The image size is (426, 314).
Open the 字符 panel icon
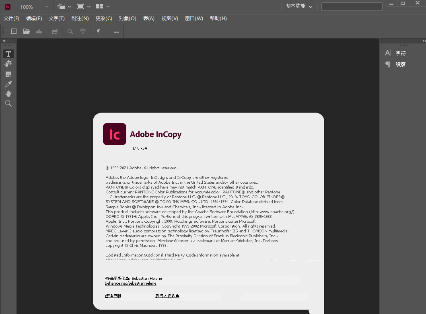(395, 53)
